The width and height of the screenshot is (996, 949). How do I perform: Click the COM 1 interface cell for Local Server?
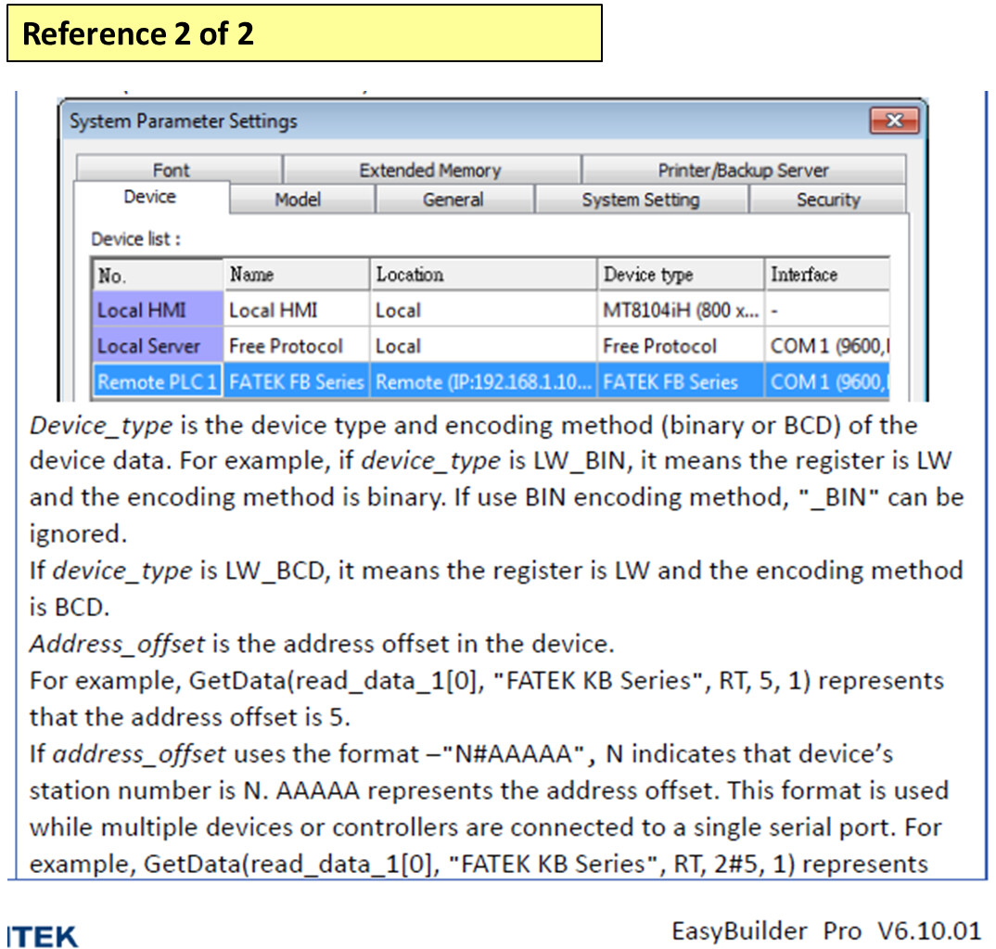tap(827, 345)
